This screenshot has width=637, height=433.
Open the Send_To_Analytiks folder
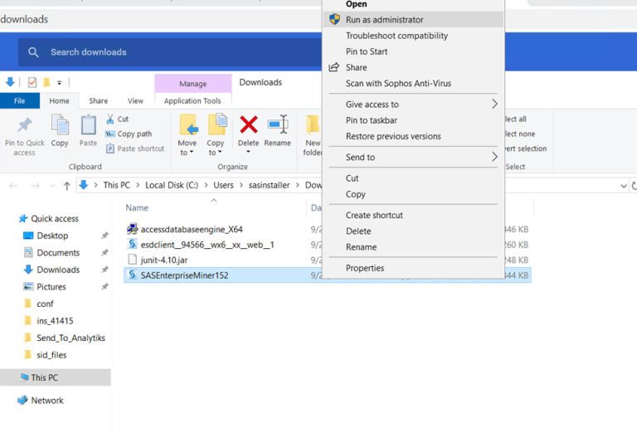71,338
